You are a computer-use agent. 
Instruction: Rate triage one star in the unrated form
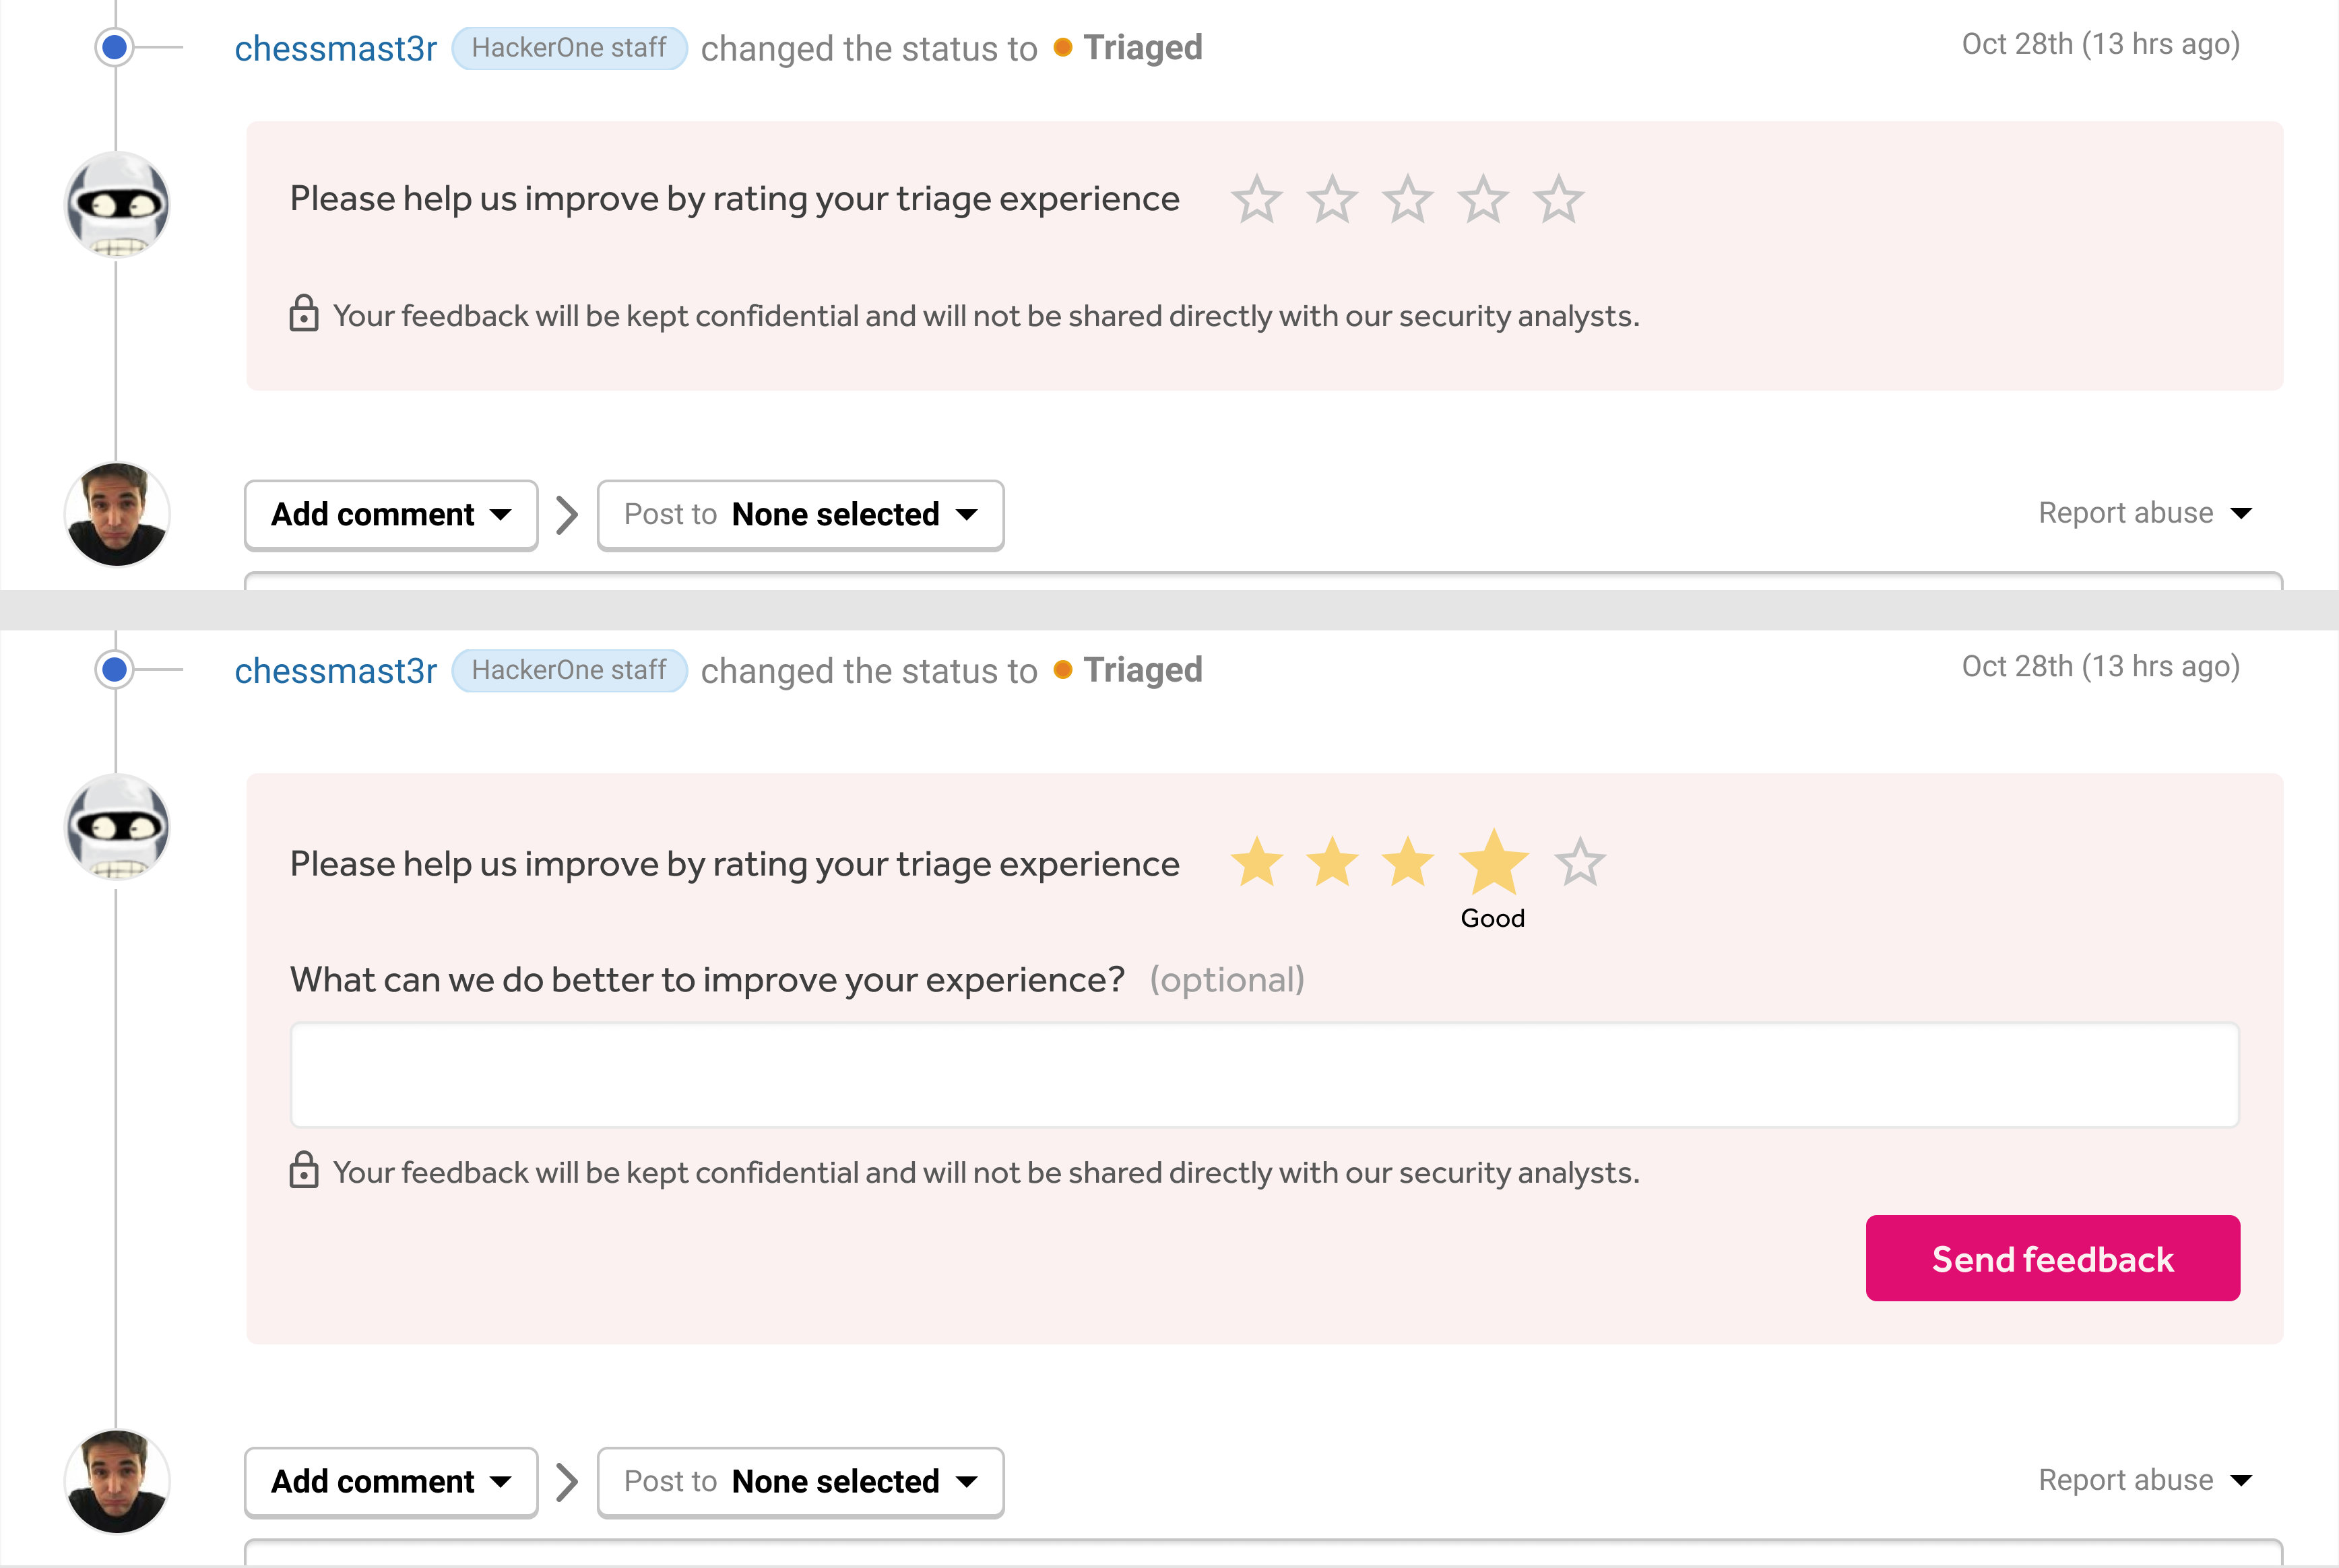[x=1256, y=199]
